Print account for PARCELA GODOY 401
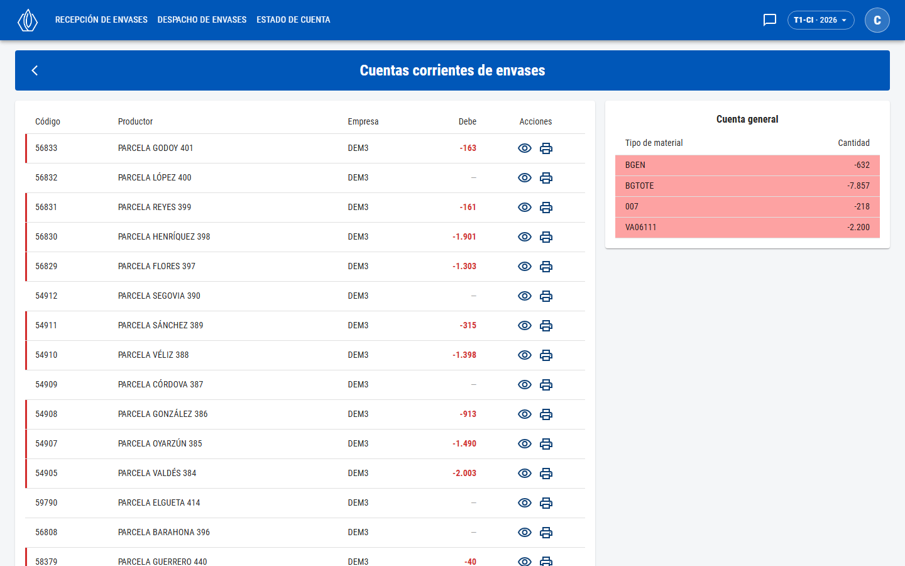The width and height of the screenshot is (905, 566). [x=546, y=148]
